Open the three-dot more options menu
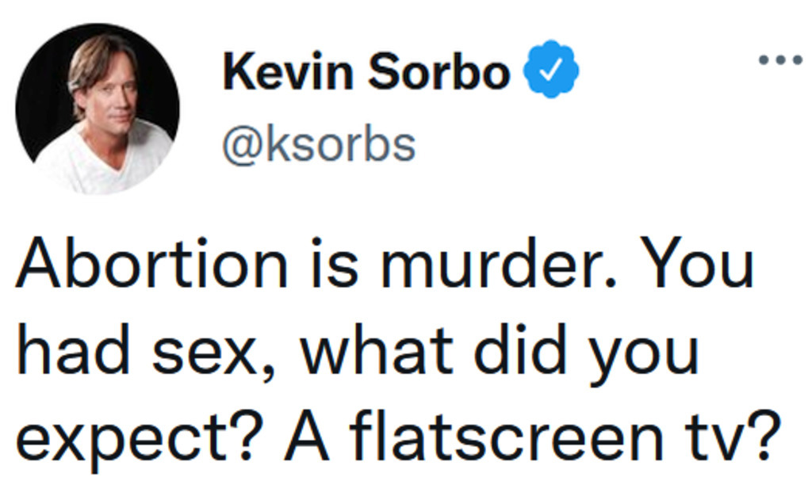 pos(781,59)
